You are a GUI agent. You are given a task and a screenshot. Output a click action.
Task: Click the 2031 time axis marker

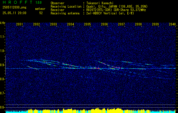(20, 24)
